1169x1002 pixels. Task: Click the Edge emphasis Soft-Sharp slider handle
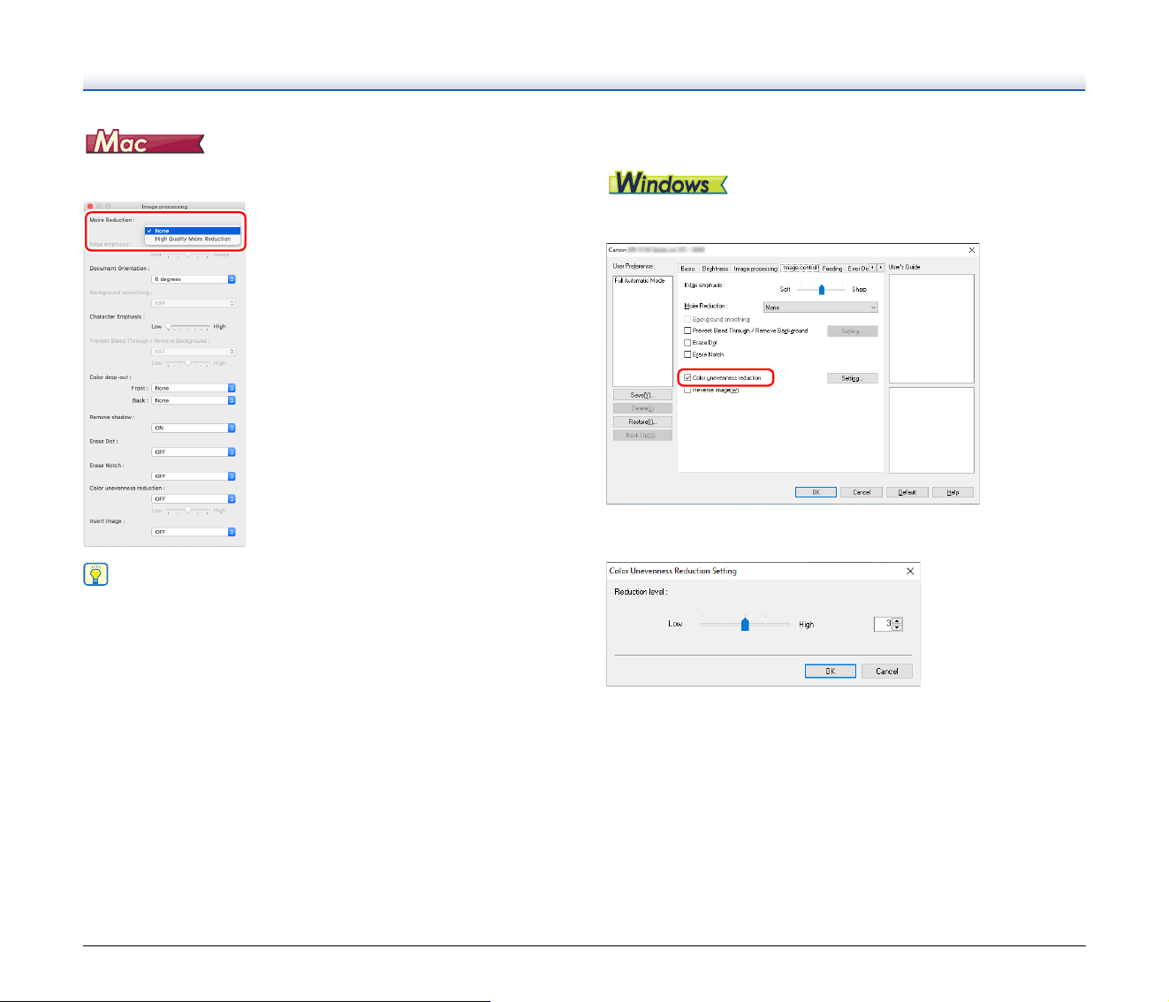[x=822, y=289]
